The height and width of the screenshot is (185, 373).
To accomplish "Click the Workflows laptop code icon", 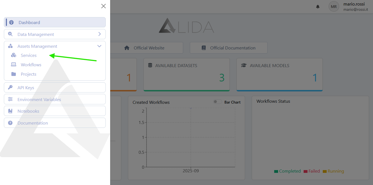I will point(14,64).
